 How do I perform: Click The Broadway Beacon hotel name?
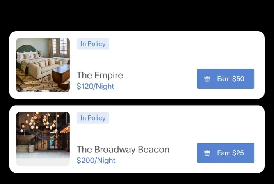(123, 149)
